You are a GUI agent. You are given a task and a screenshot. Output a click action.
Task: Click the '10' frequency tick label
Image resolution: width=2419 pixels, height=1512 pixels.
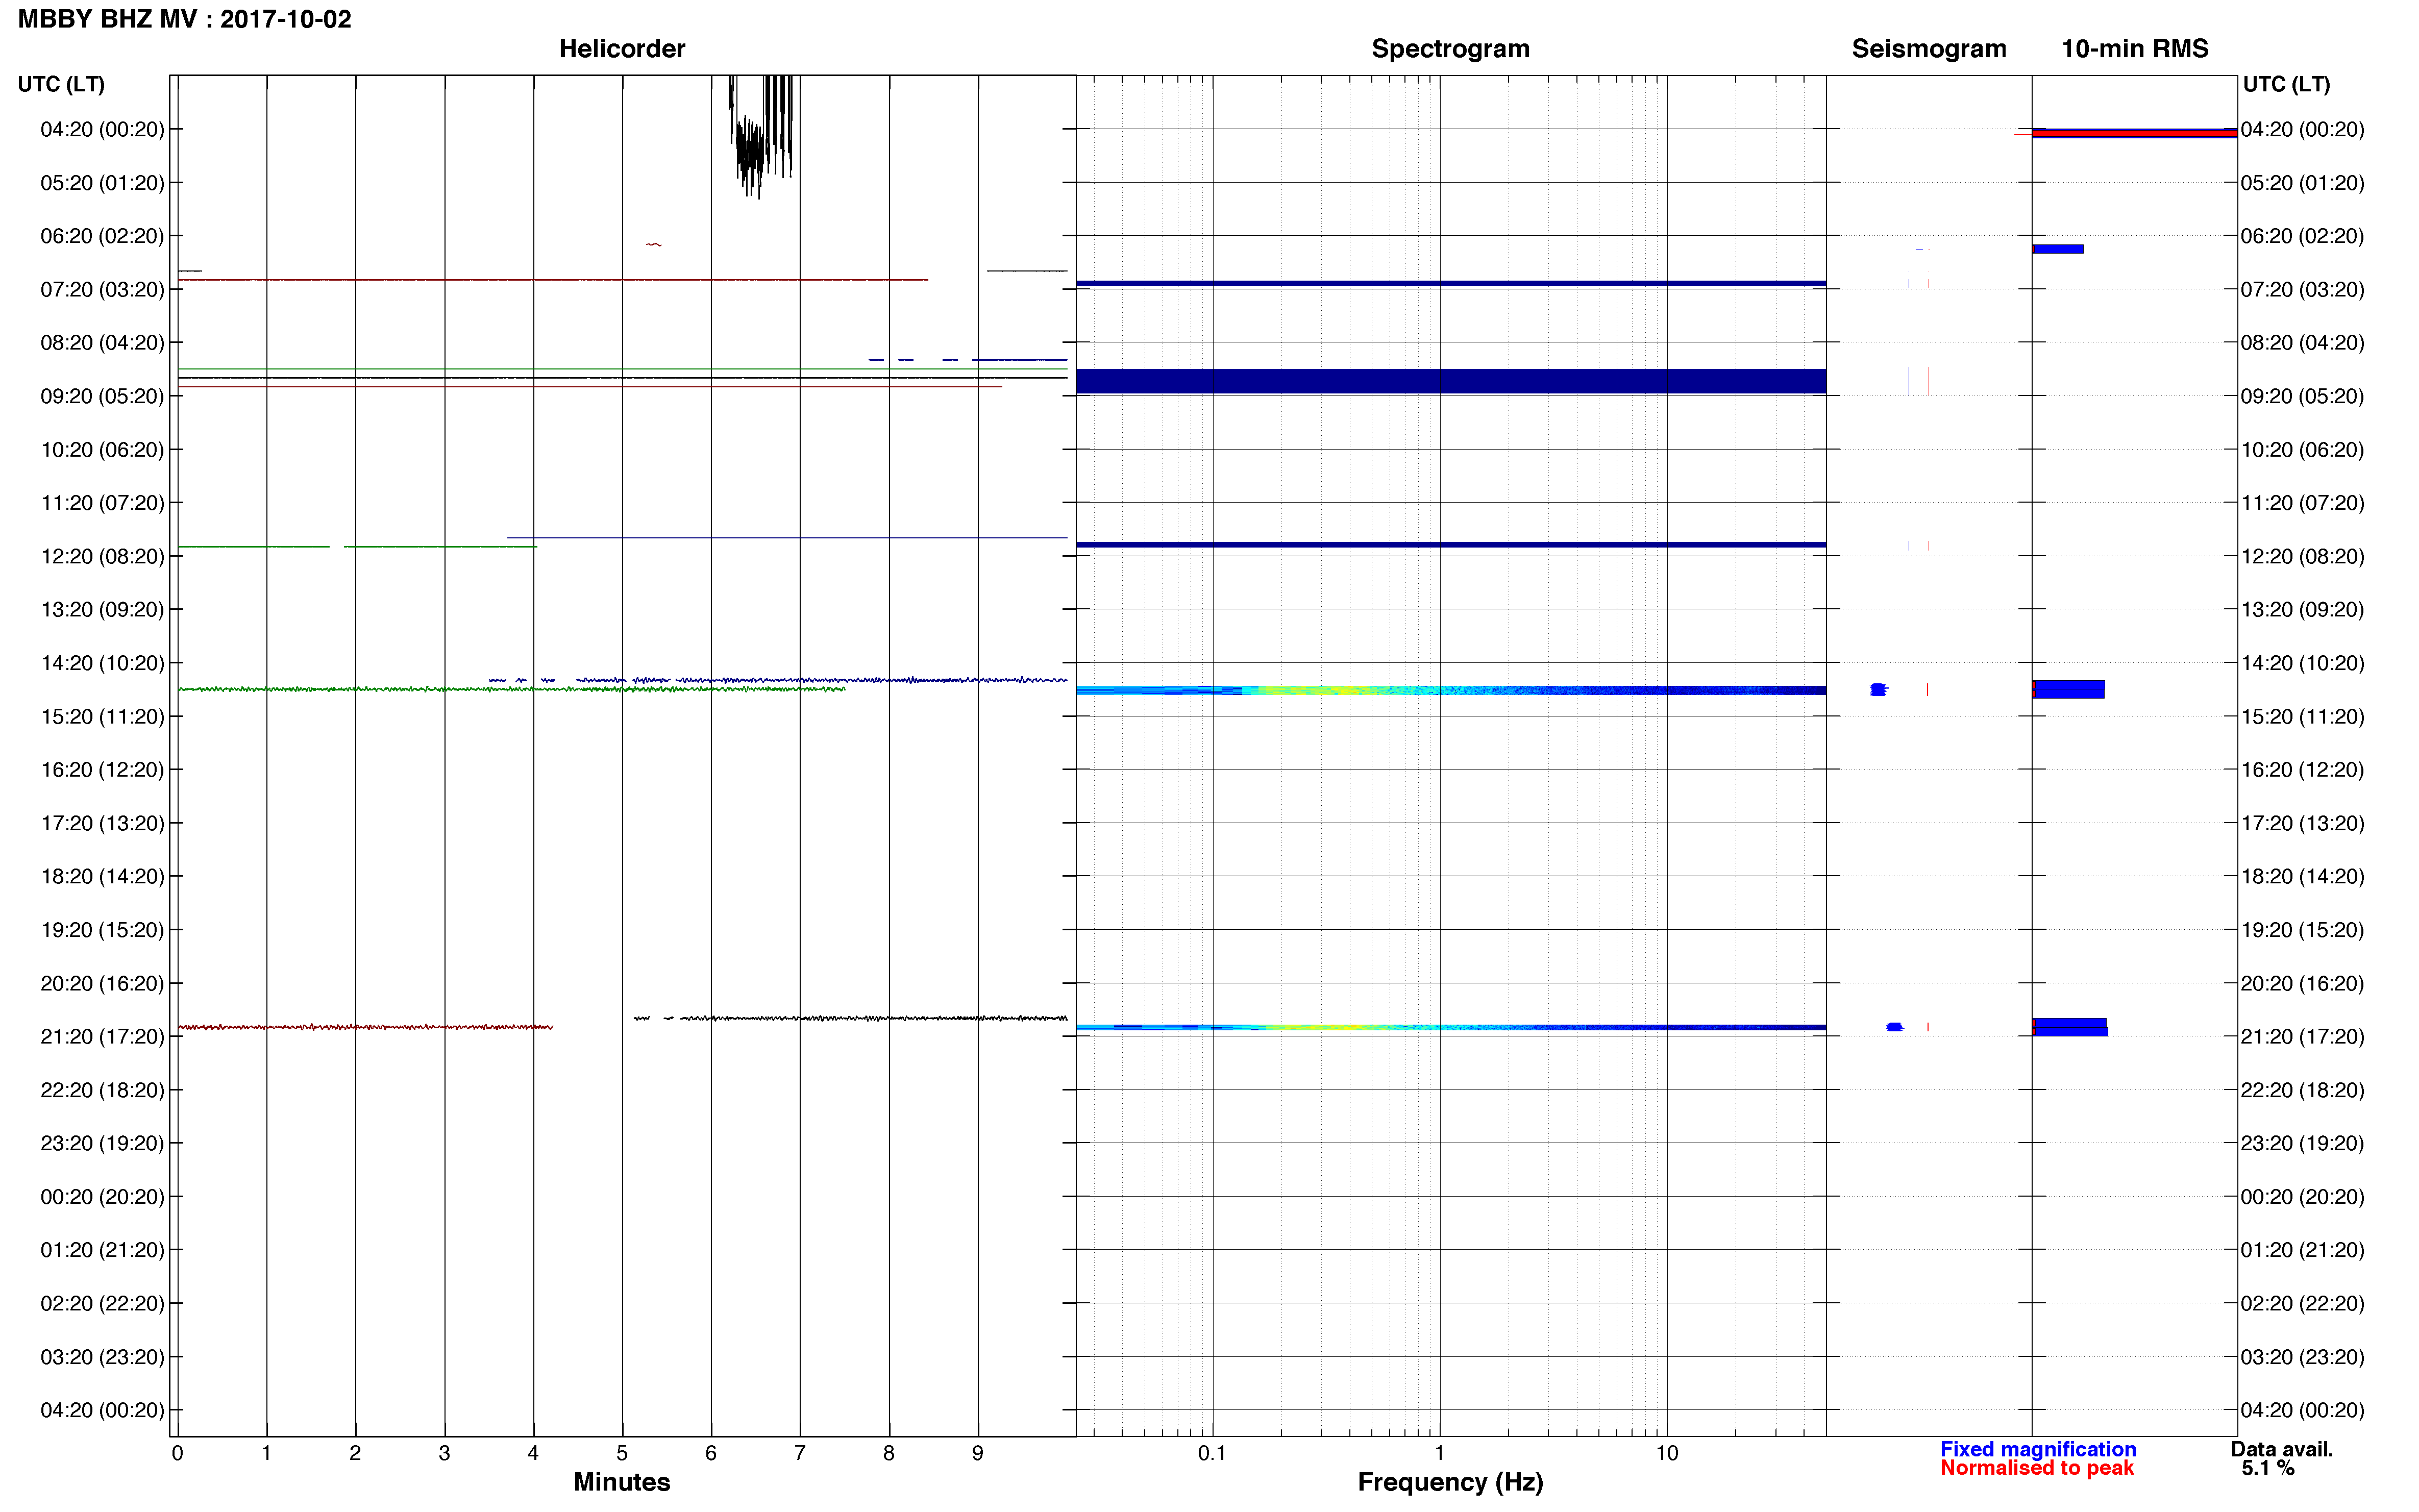1667,1453
